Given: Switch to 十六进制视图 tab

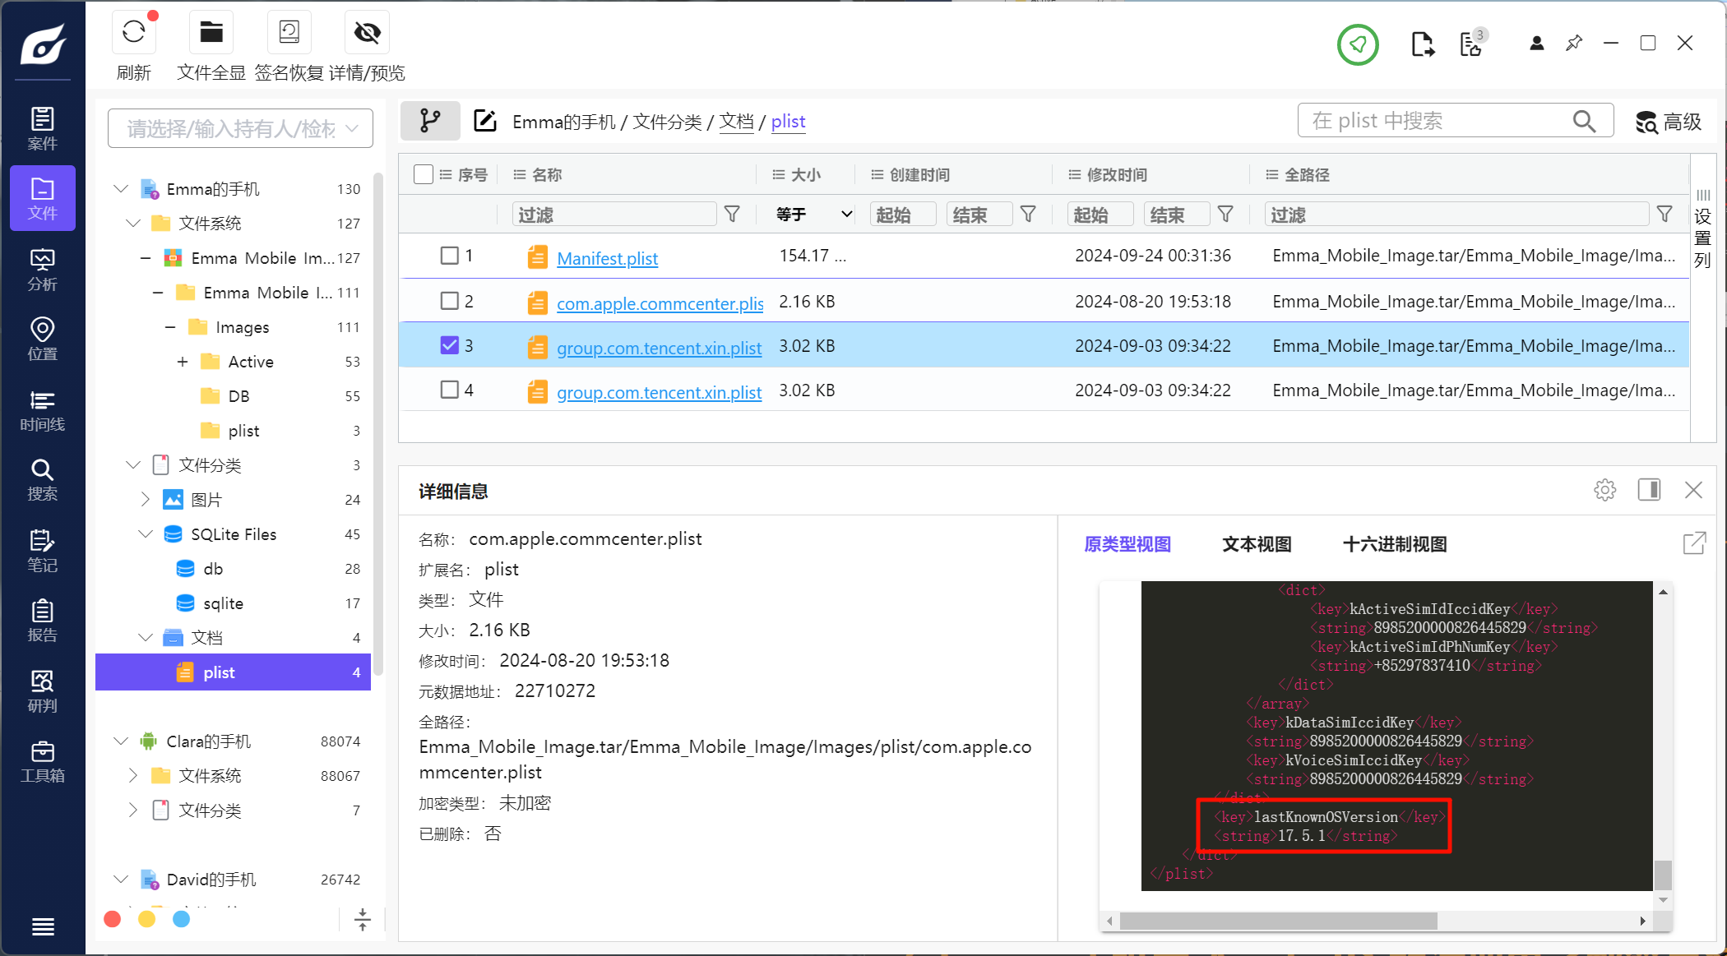Looking at the screenshot, I should coord(1394,544).
